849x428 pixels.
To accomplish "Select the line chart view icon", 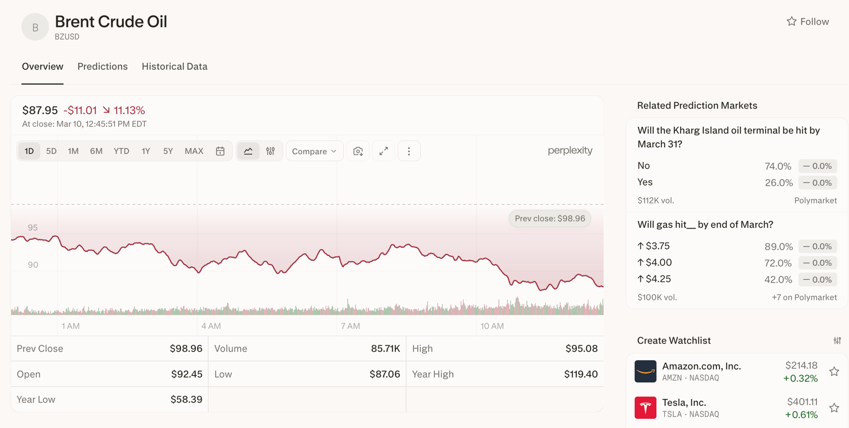I will pyautogui.click(x=248, y=151).
